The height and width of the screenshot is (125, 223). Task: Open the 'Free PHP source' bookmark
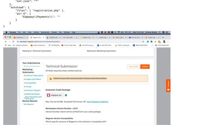[x=87, y=45]
